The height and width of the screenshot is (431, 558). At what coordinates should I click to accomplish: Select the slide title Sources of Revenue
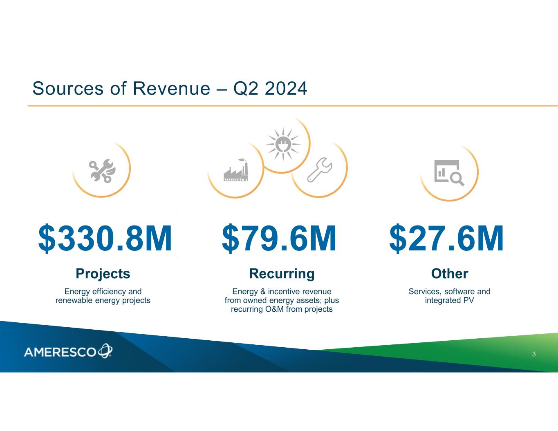point(170,88)
